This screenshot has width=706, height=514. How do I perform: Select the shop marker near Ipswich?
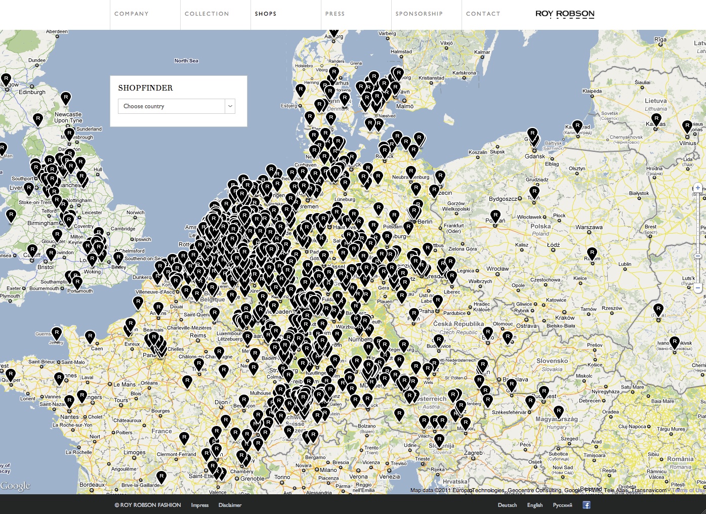tap(118, 258)
